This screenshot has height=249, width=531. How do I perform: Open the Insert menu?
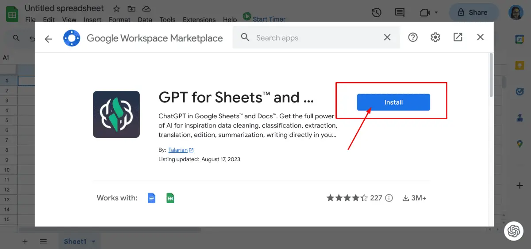(92, 19)
